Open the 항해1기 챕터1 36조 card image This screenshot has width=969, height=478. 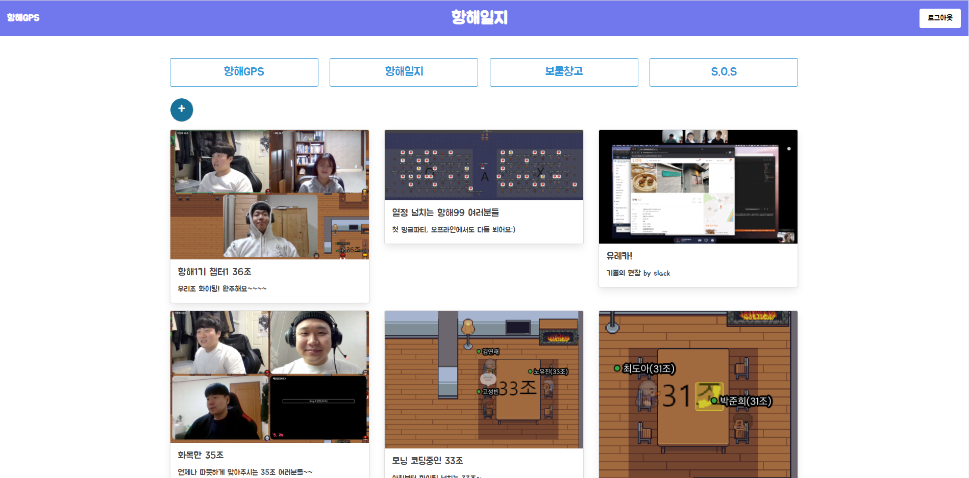269,195
